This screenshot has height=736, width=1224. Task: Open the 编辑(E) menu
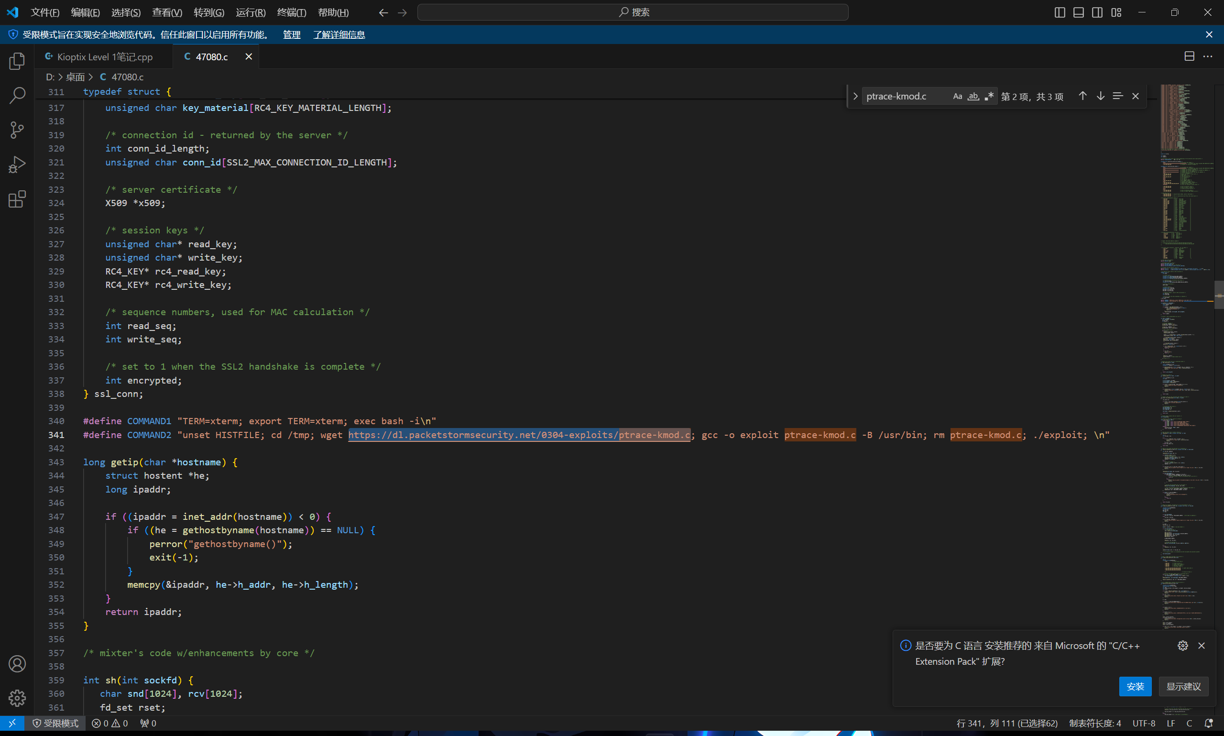pyautogui.click(x=85, y=12)
